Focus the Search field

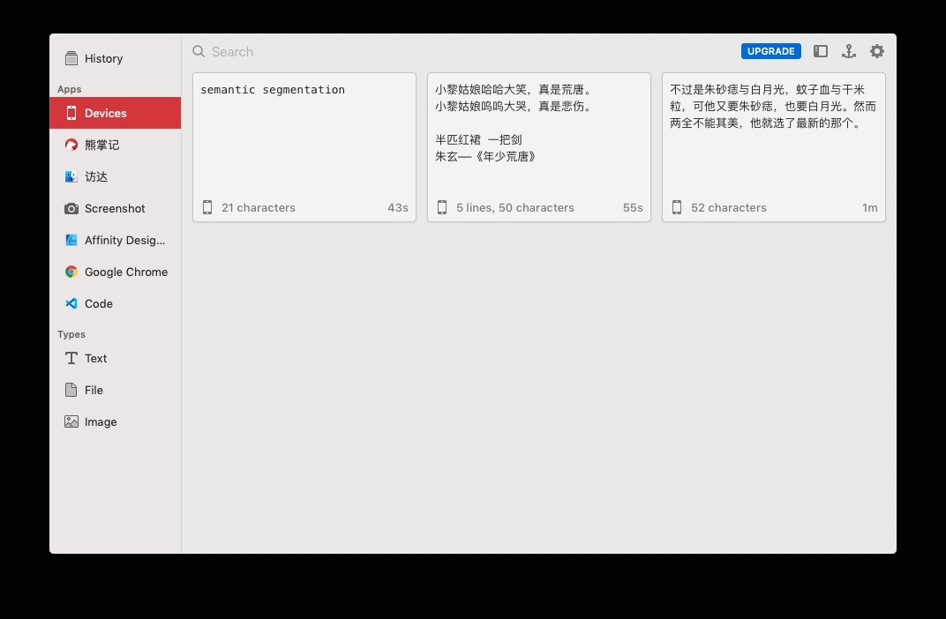(462, 52)
